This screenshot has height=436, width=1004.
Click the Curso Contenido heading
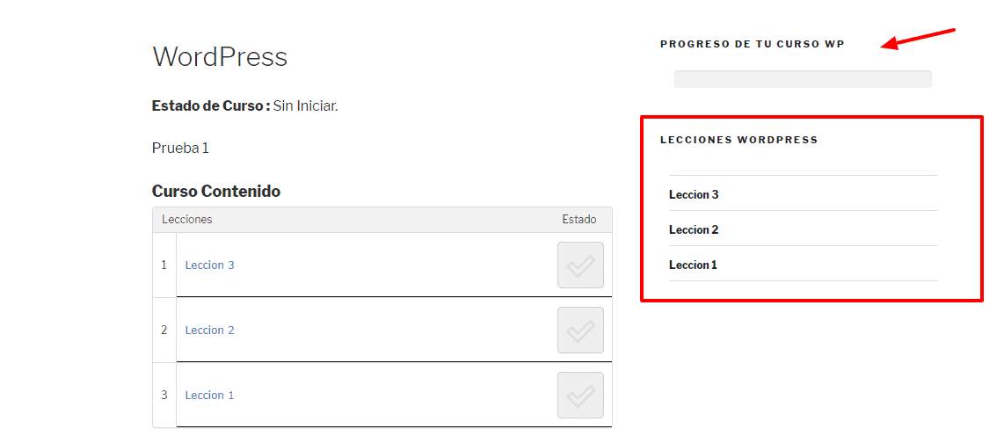pyautogui.click(x=215, y=191)
